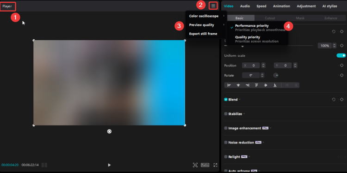Uncheck the Blend checkbox
The height and width of the screenshot is (173, 347).
pos(226,100)
